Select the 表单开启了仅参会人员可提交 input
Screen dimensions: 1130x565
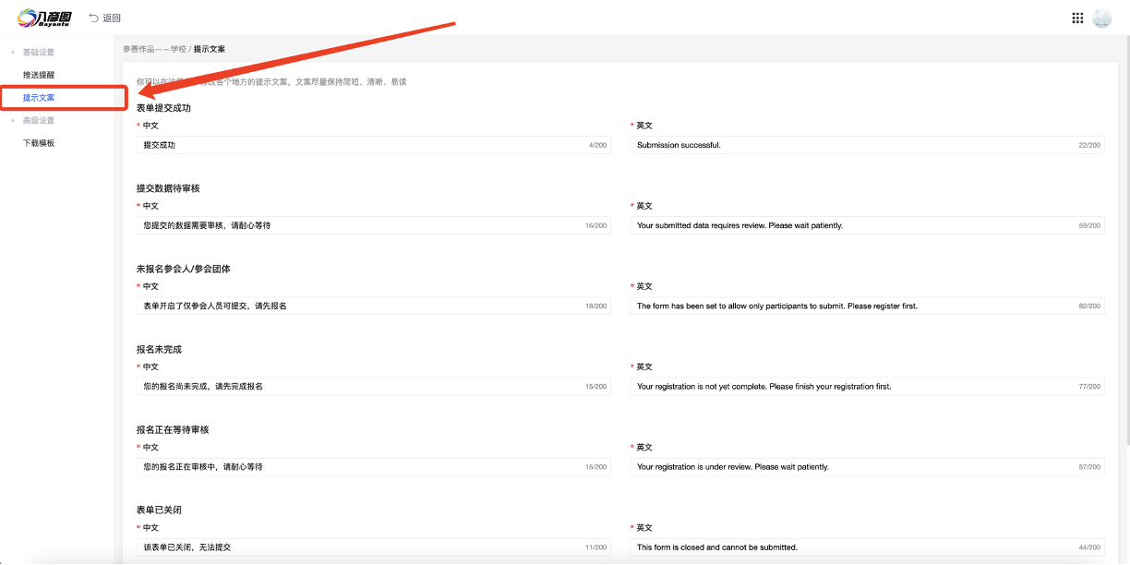pos(360,306)
